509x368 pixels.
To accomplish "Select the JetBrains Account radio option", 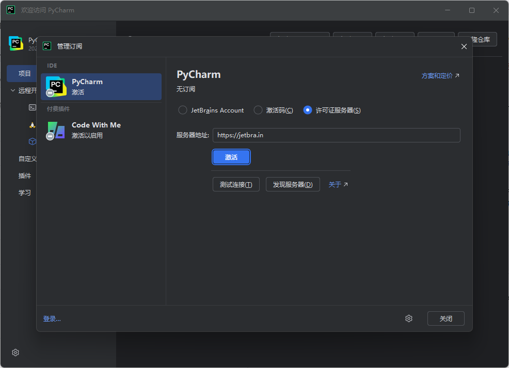I will pos(182,110).
